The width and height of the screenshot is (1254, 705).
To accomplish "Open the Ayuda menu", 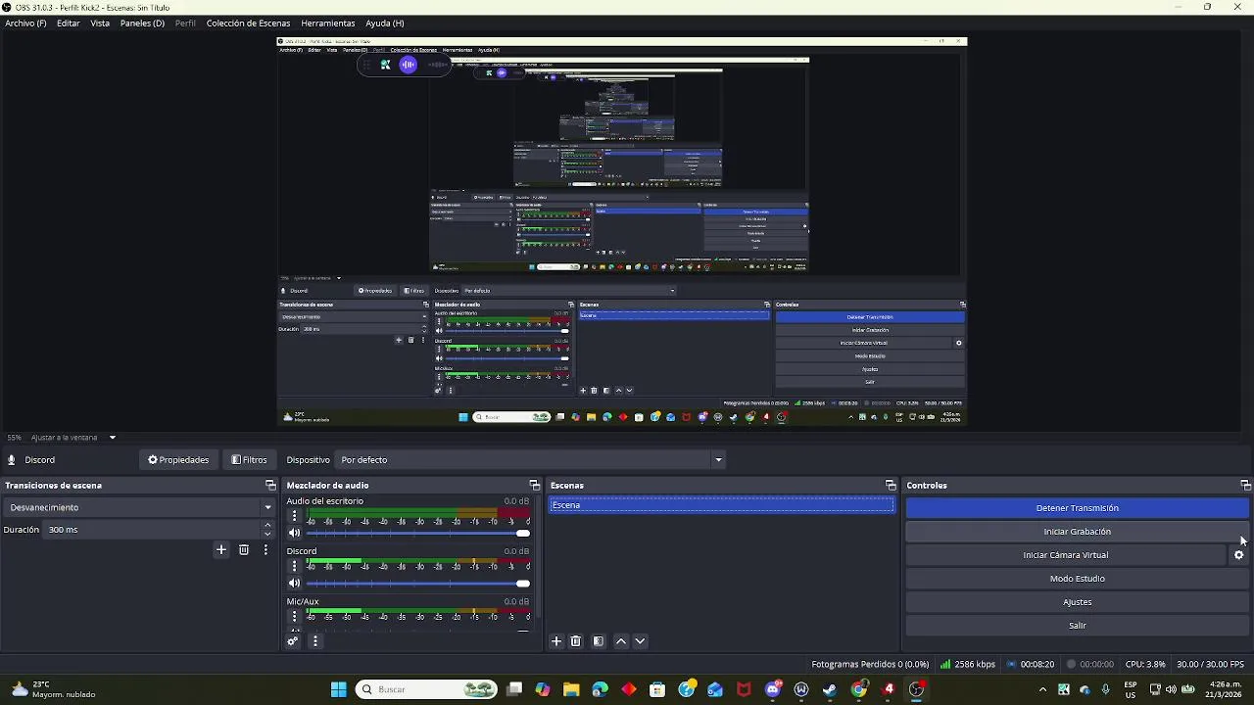I will (384, 23).
